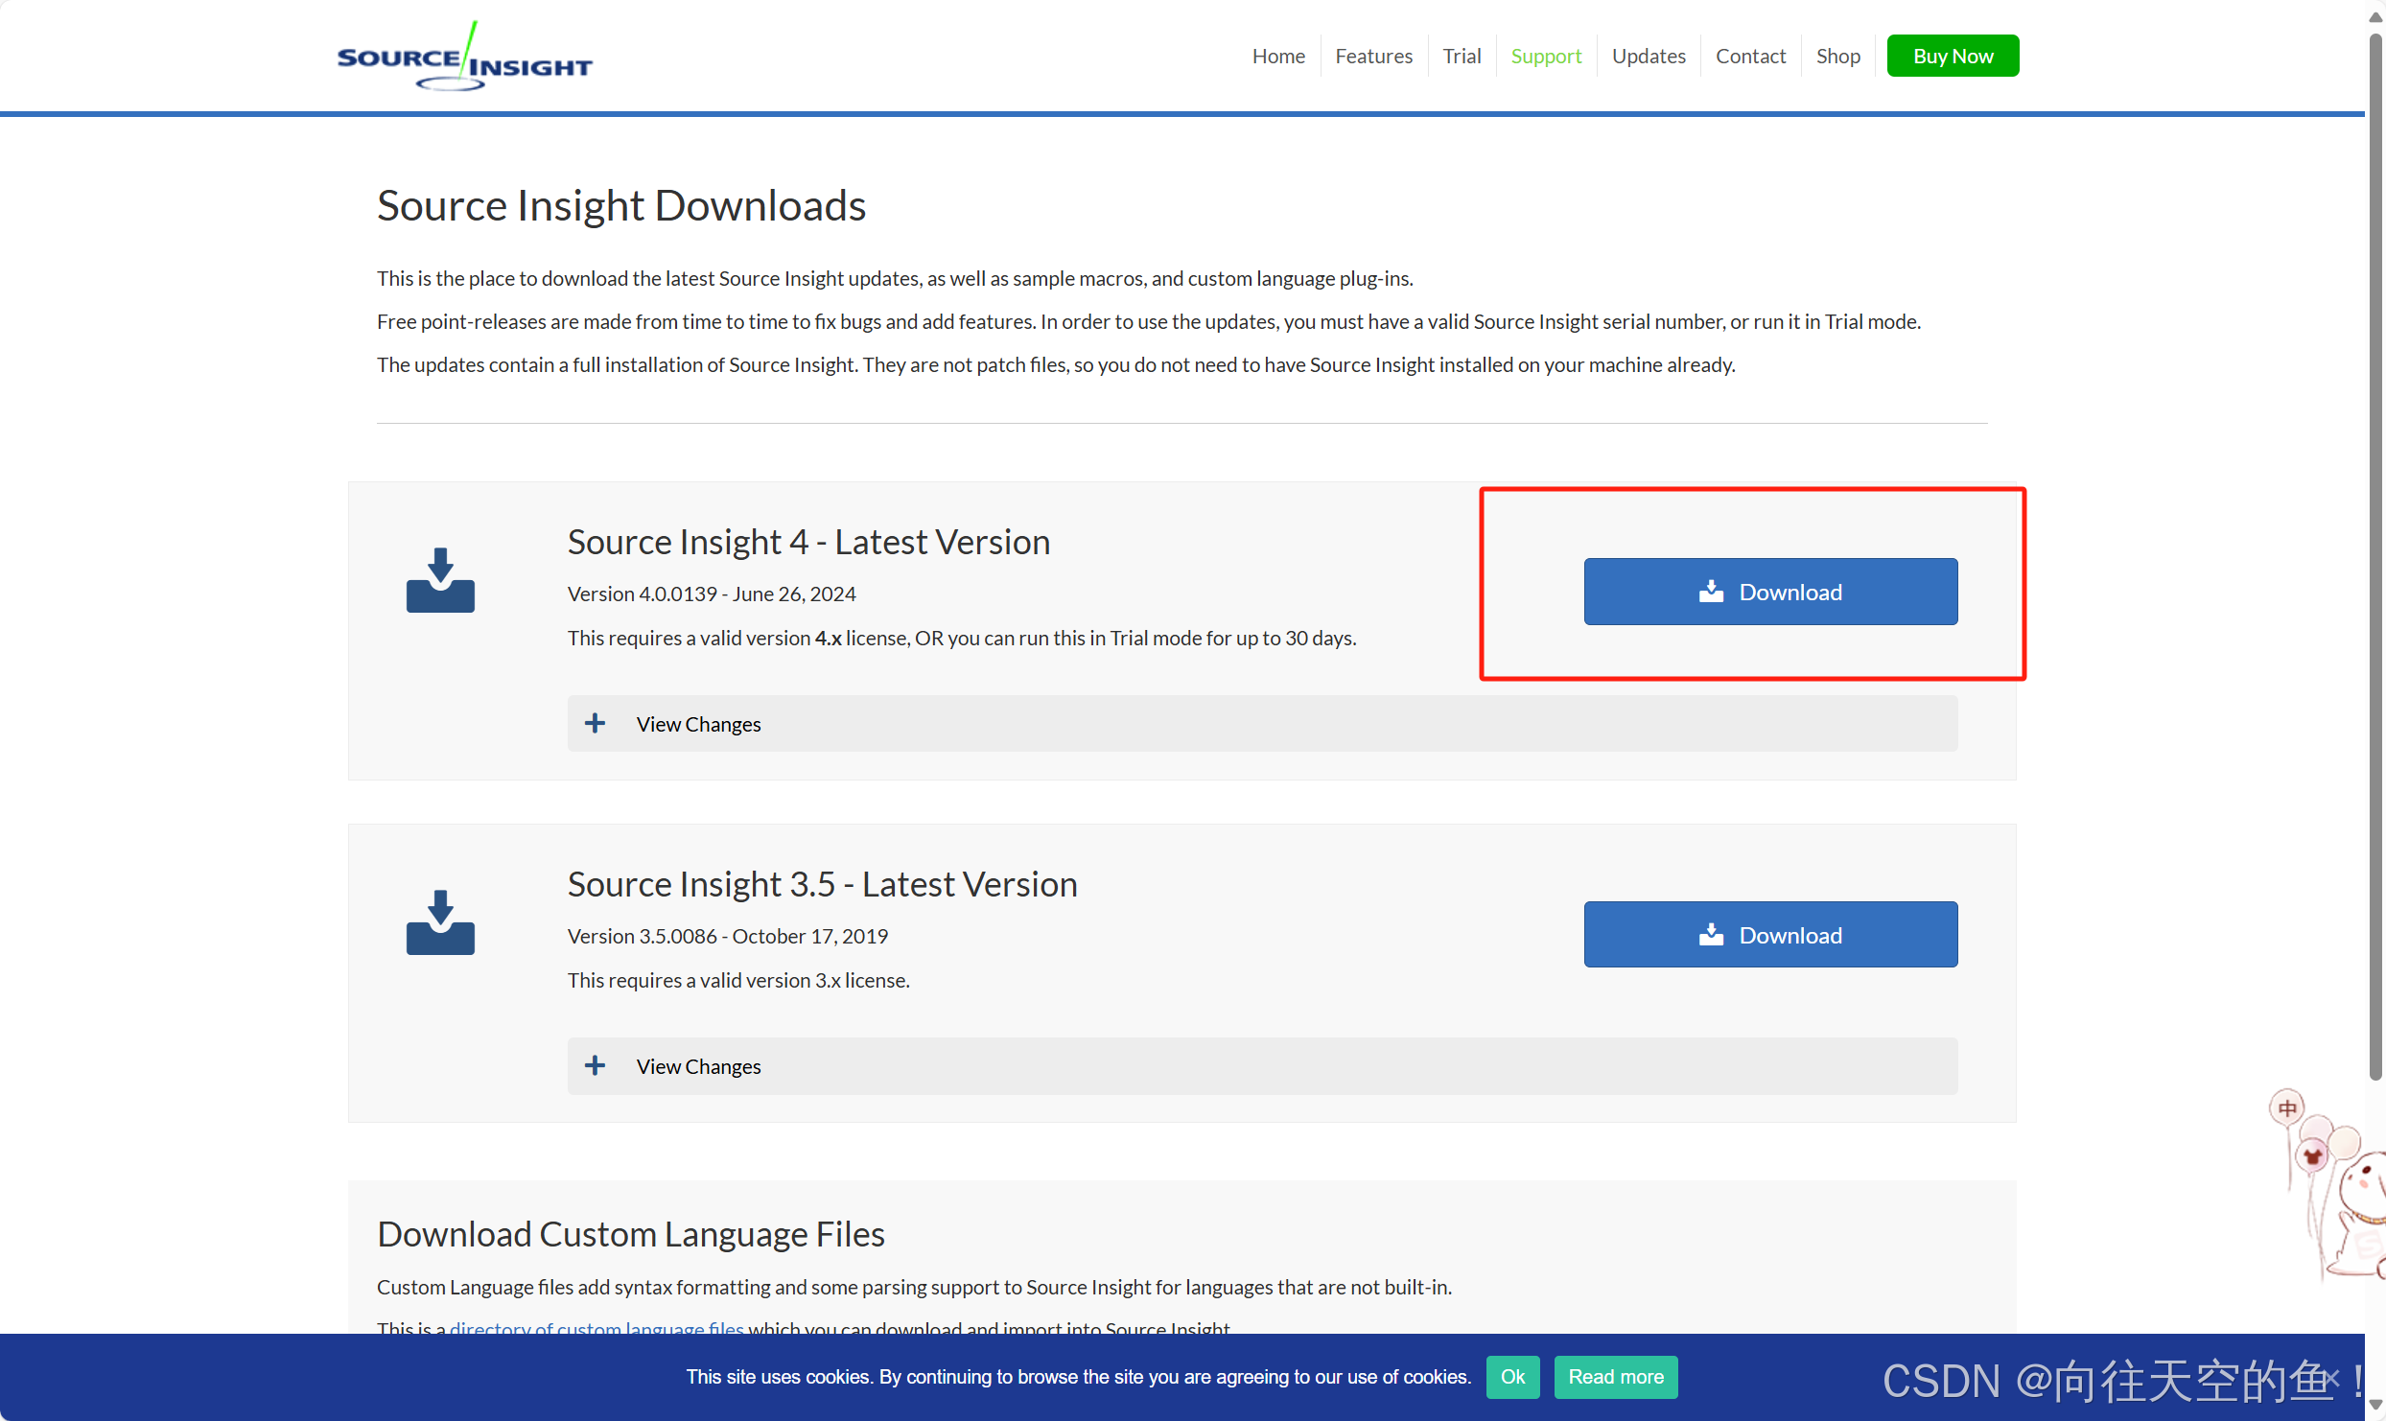Select the Trial navigation item

(x=1462, y=56)
